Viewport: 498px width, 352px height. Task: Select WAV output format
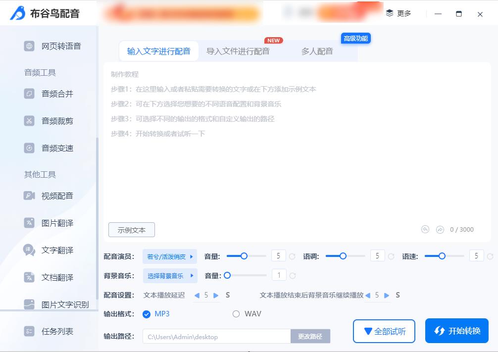tap(236, 314)
